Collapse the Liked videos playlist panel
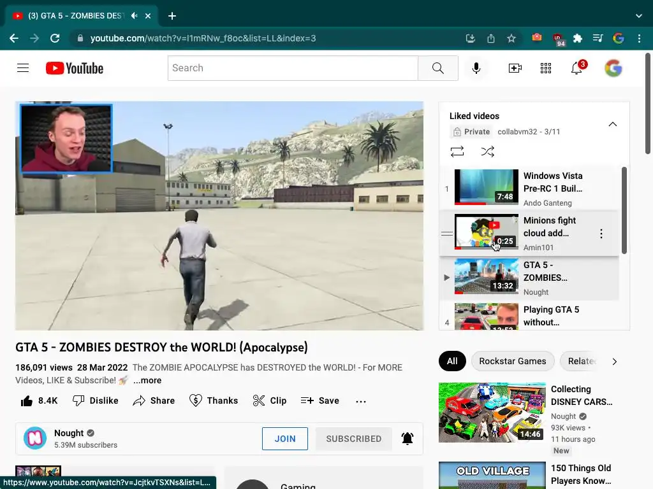 [x=613, y=124]
